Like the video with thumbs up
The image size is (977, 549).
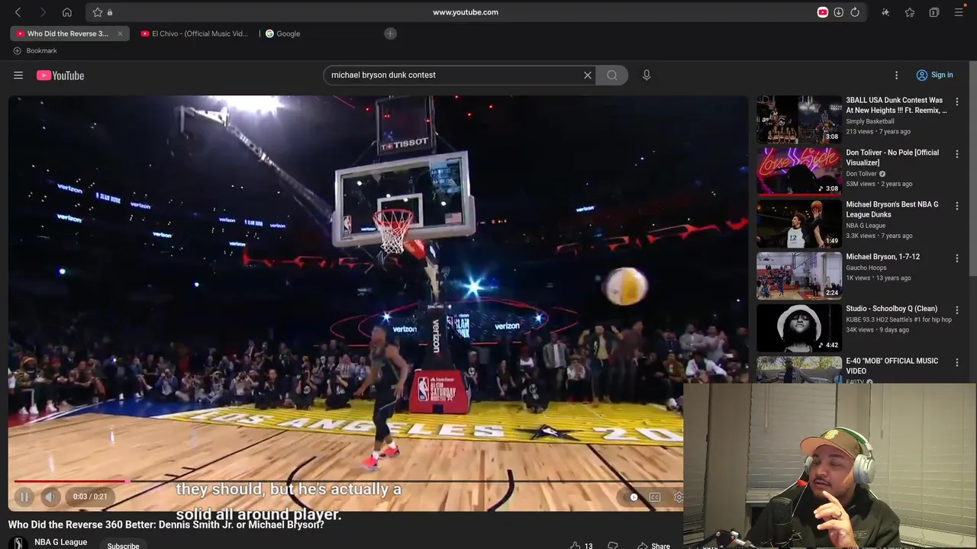(x=582, y=545)
